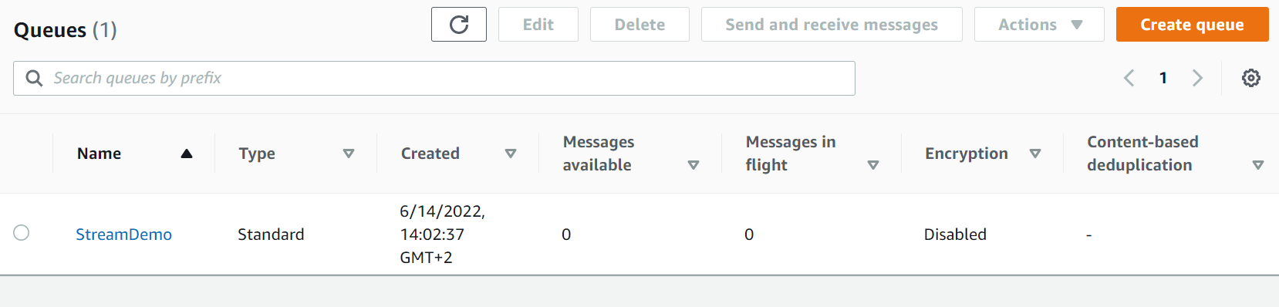
Task: Sort by Encryption column arrow
Action: pos(1035,153)
